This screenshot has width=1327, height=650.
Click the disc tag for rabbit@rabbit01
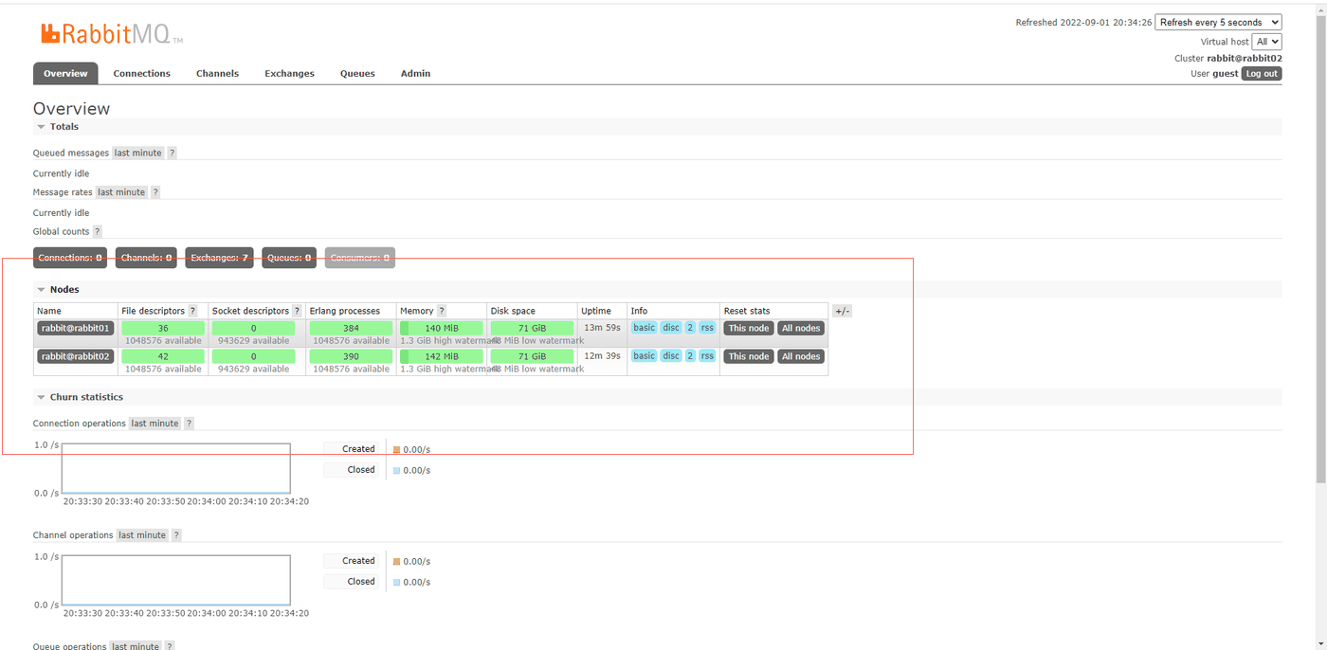click(671, 328)
